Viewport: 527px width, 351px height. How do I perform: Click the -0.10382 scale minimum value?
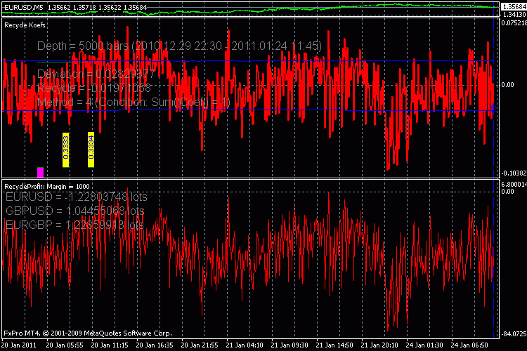point(512,173)
